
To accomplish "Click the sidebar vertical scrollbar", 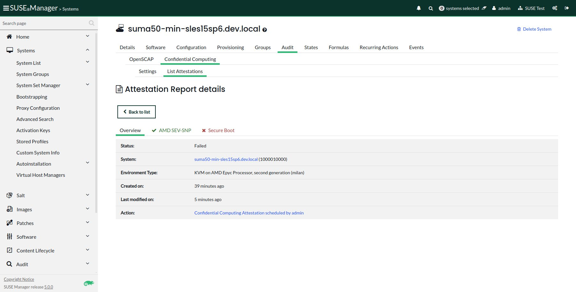I will tap(96, 123).
